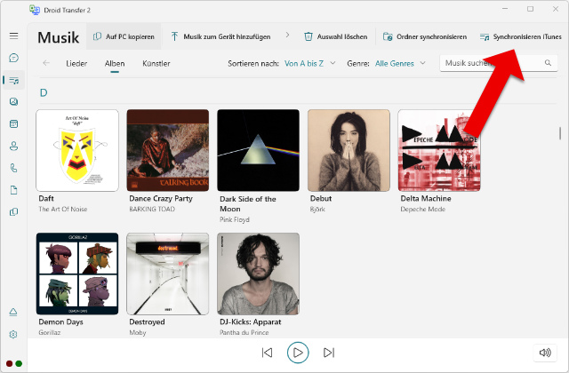The image size is (569, 373).
Task: Switch to the Lieder tab
Action: (76, 63)
